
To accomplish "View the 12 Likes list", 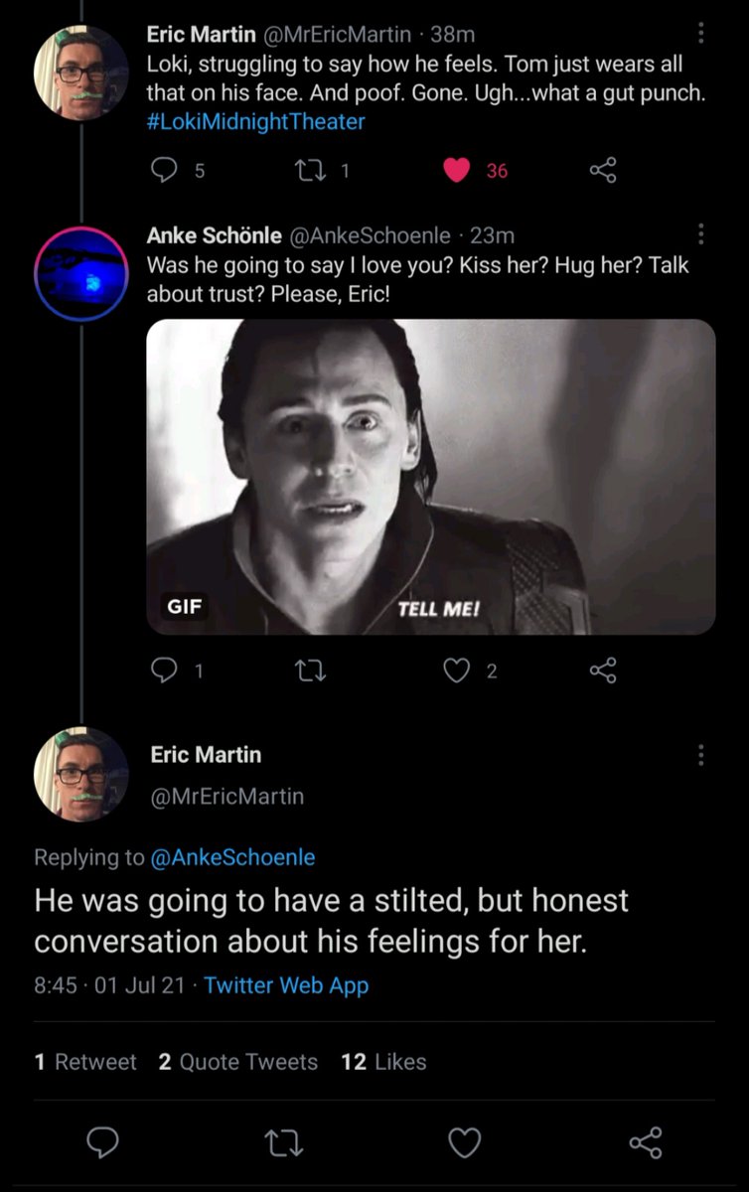I will pyautogui.click(x=383, y=1062).
